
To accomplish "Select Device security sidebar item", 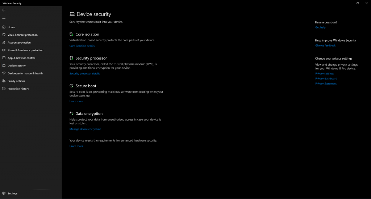I will click(x=17, y=66).
